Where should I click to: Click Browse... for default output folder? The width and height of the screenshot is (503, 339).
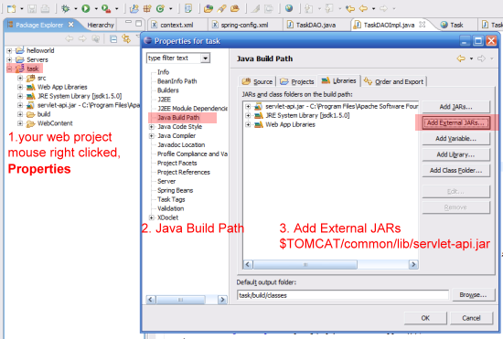pyautogui.click(x=473, y=294)
